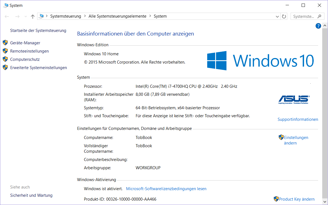Viewport: 328px width, 205px height.
Task: Click the refresh button
Action: tap(284, 17)
